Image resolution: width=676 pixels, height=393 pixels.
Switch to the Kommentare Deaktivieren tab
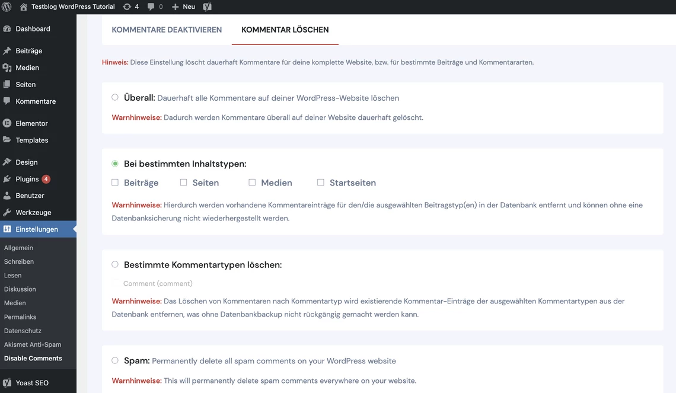pos(167,29)
